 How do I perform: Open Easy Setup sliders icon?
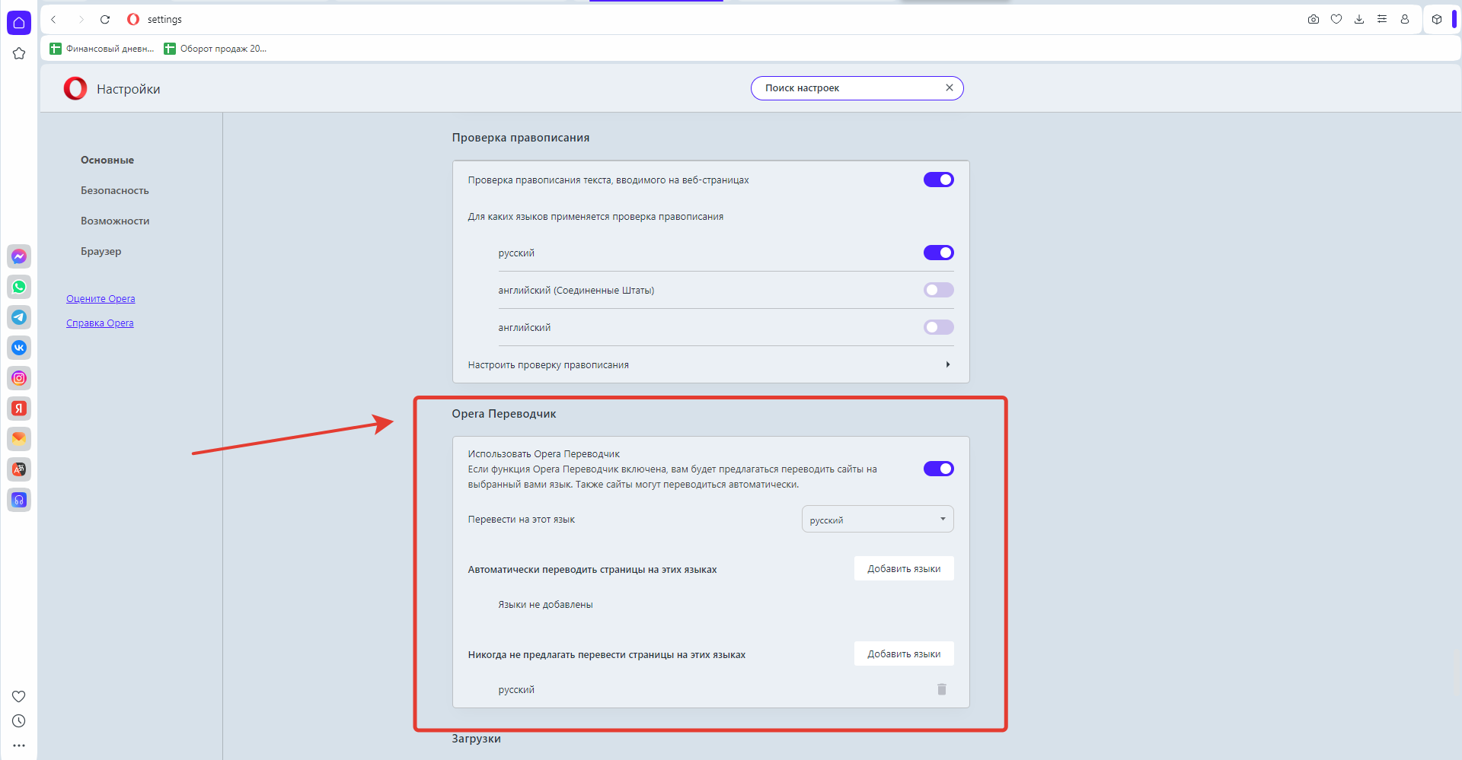coord(1382,20)
